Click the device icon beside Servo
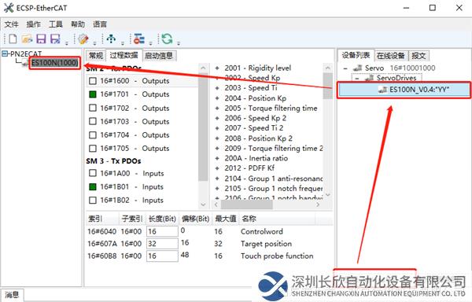472x302 pixels. 357,68
